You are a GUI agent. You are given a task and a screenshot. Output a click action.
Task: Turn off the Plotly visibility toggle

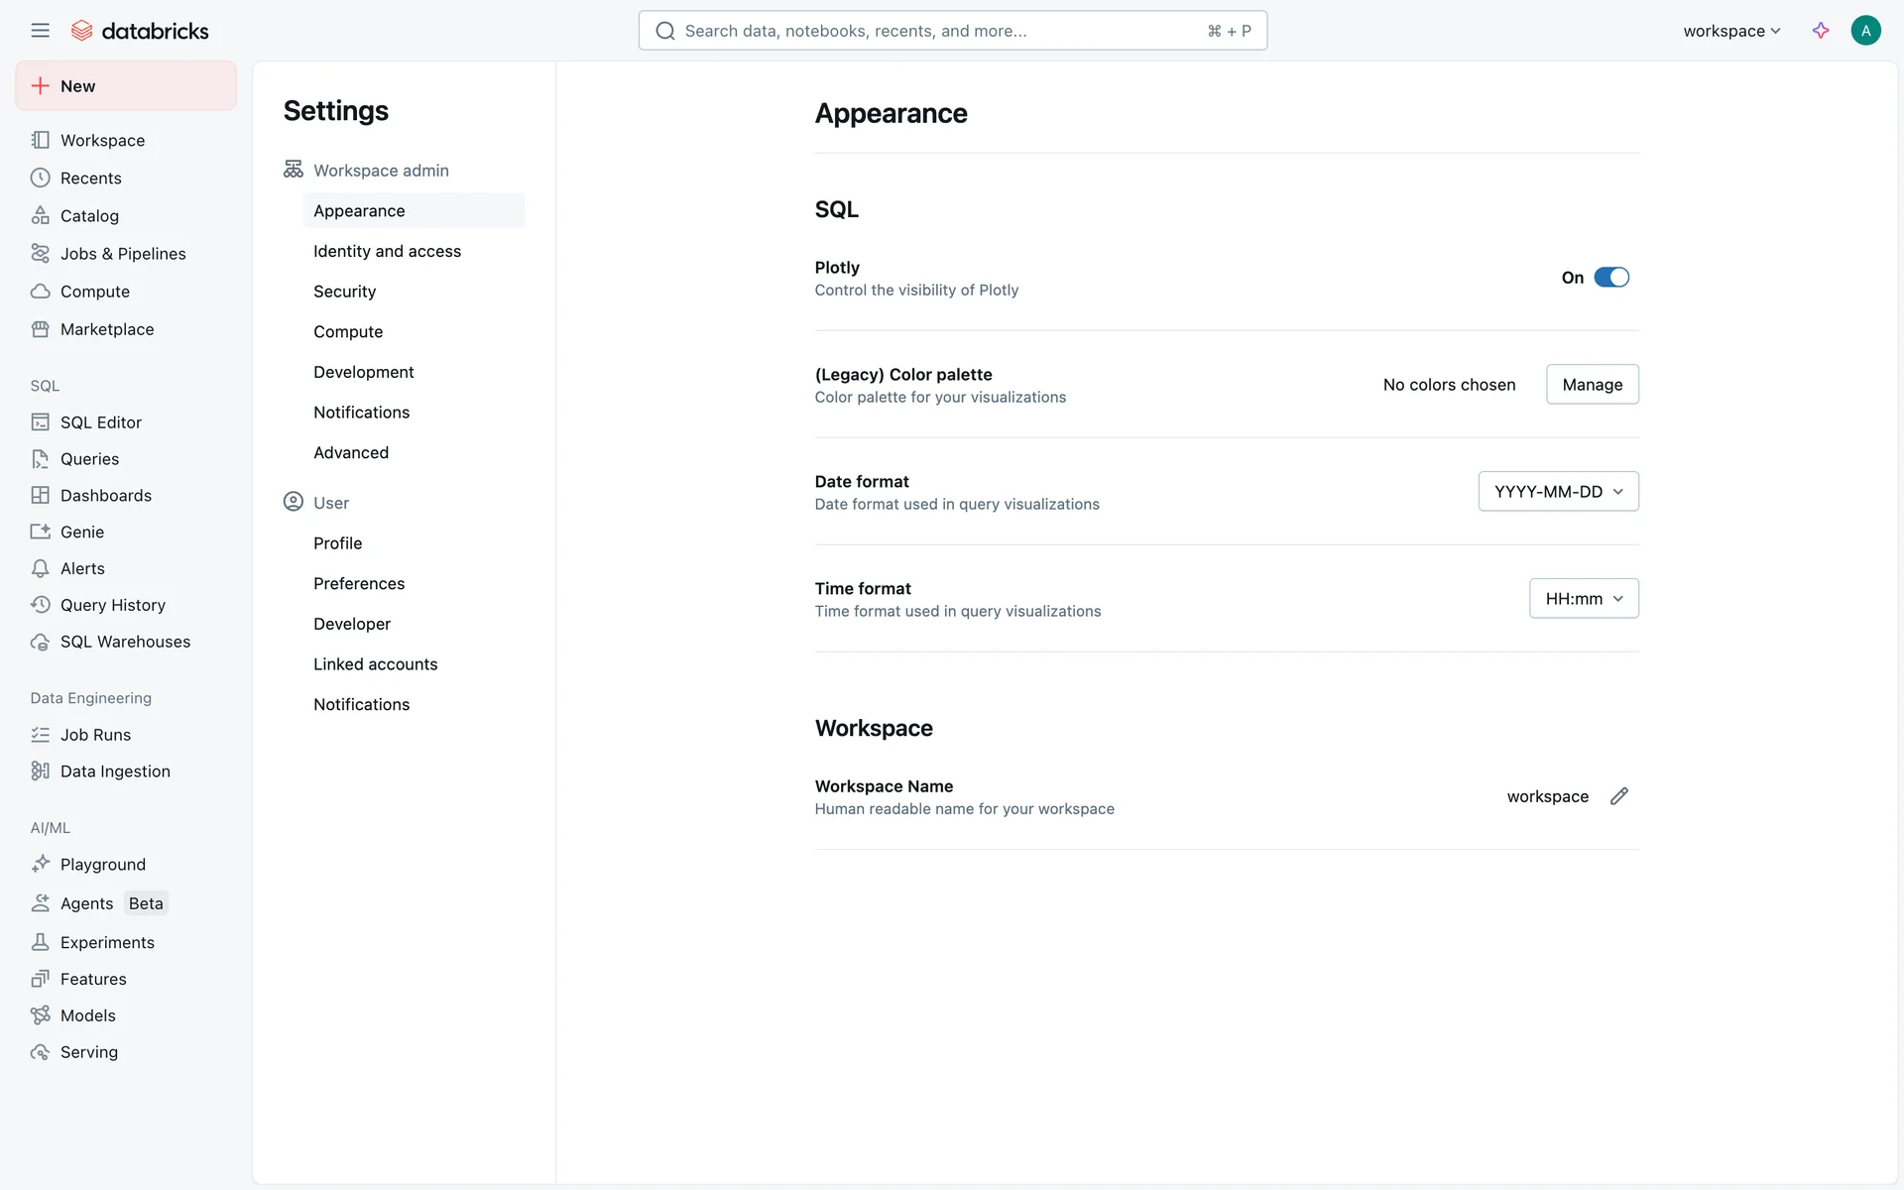click(x=1611, y=278)
